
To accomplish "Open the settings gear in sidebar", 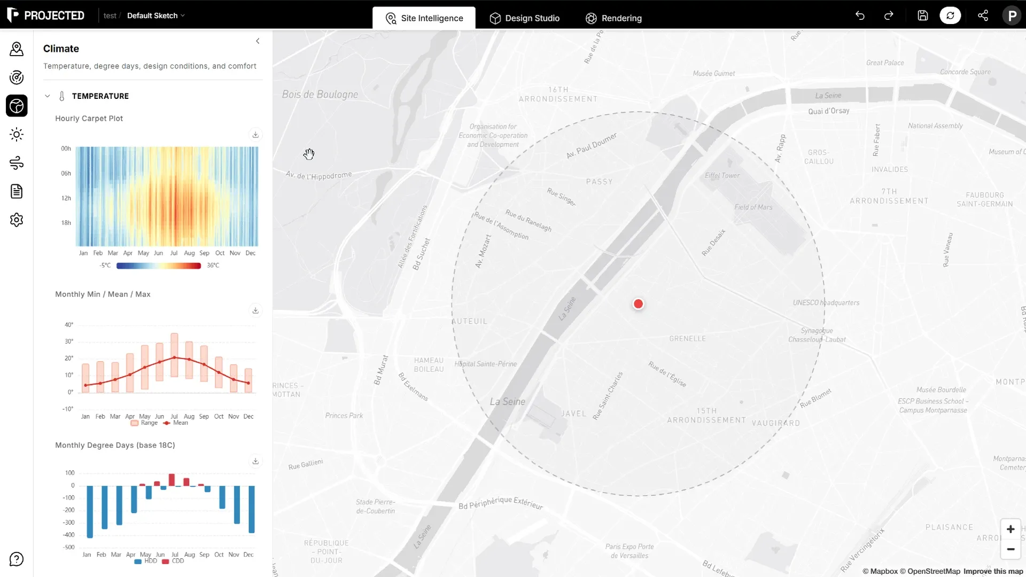I will pos(17,220).
